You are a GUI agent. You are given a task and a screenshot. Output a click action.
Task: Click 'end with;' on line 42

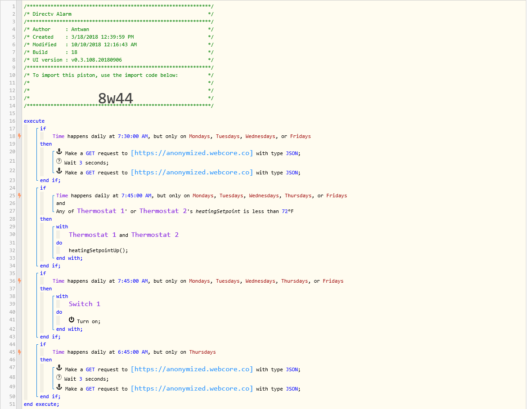click(69, 329)
